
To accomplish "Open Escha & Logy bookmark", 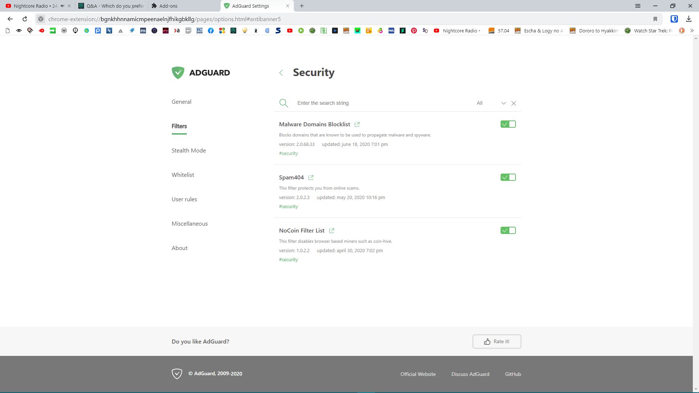I will [x=539, y=31].
